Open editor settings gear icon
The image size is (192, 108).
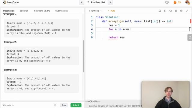181,11
